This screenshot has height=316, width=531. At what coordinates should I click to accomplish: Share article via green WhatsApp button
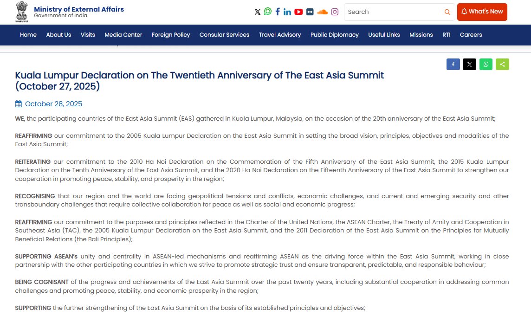(486, 64)
